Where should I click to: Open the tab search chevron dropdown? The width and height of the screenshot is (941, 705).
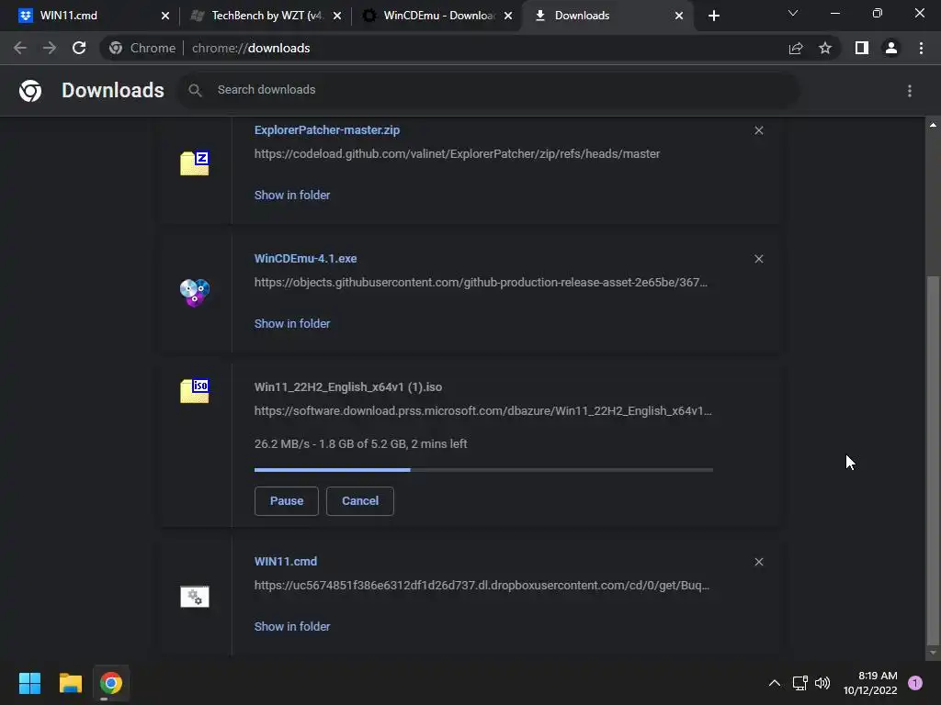coord(793,13)
